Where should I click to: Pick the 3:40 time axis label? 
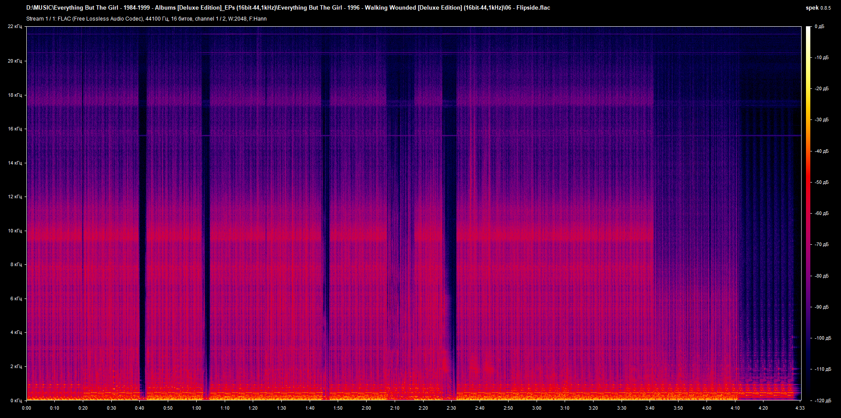(650, 408)
